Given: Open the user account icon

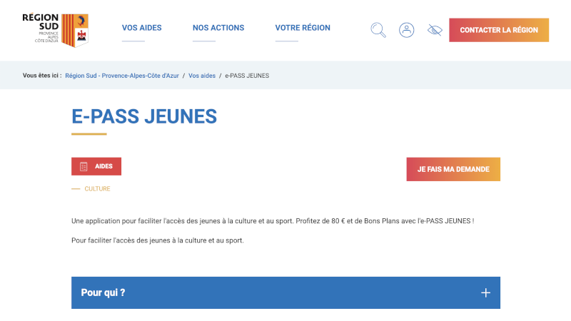Looking at the screenshot, I should 406,30.
